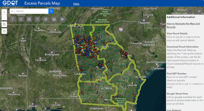The image size is (204, 111).
Task: Return to the default home extent
Action: (4, 24)
